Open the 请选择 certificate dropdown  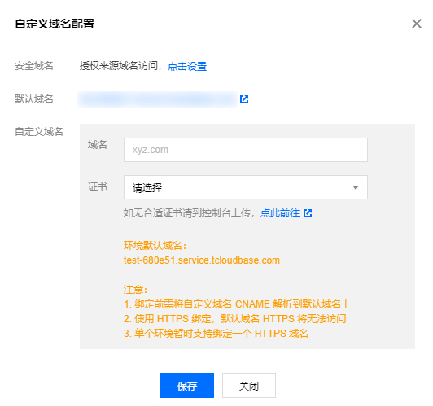[246, 187]
